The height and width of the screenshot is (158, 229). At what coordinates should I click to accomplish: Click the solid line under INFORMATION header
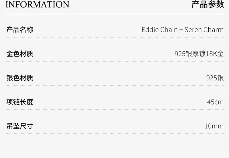coord(114,14)
